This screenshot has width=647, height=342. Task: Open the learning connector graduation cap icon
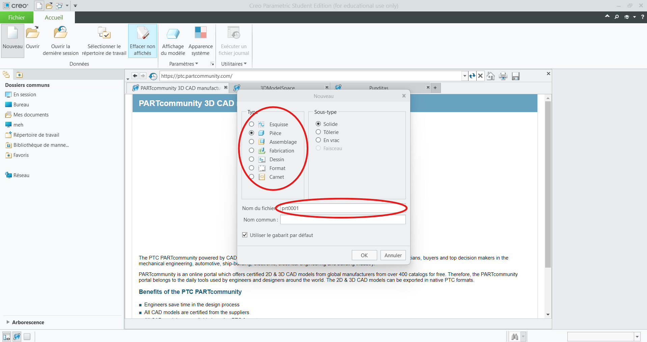click(627, 17)
